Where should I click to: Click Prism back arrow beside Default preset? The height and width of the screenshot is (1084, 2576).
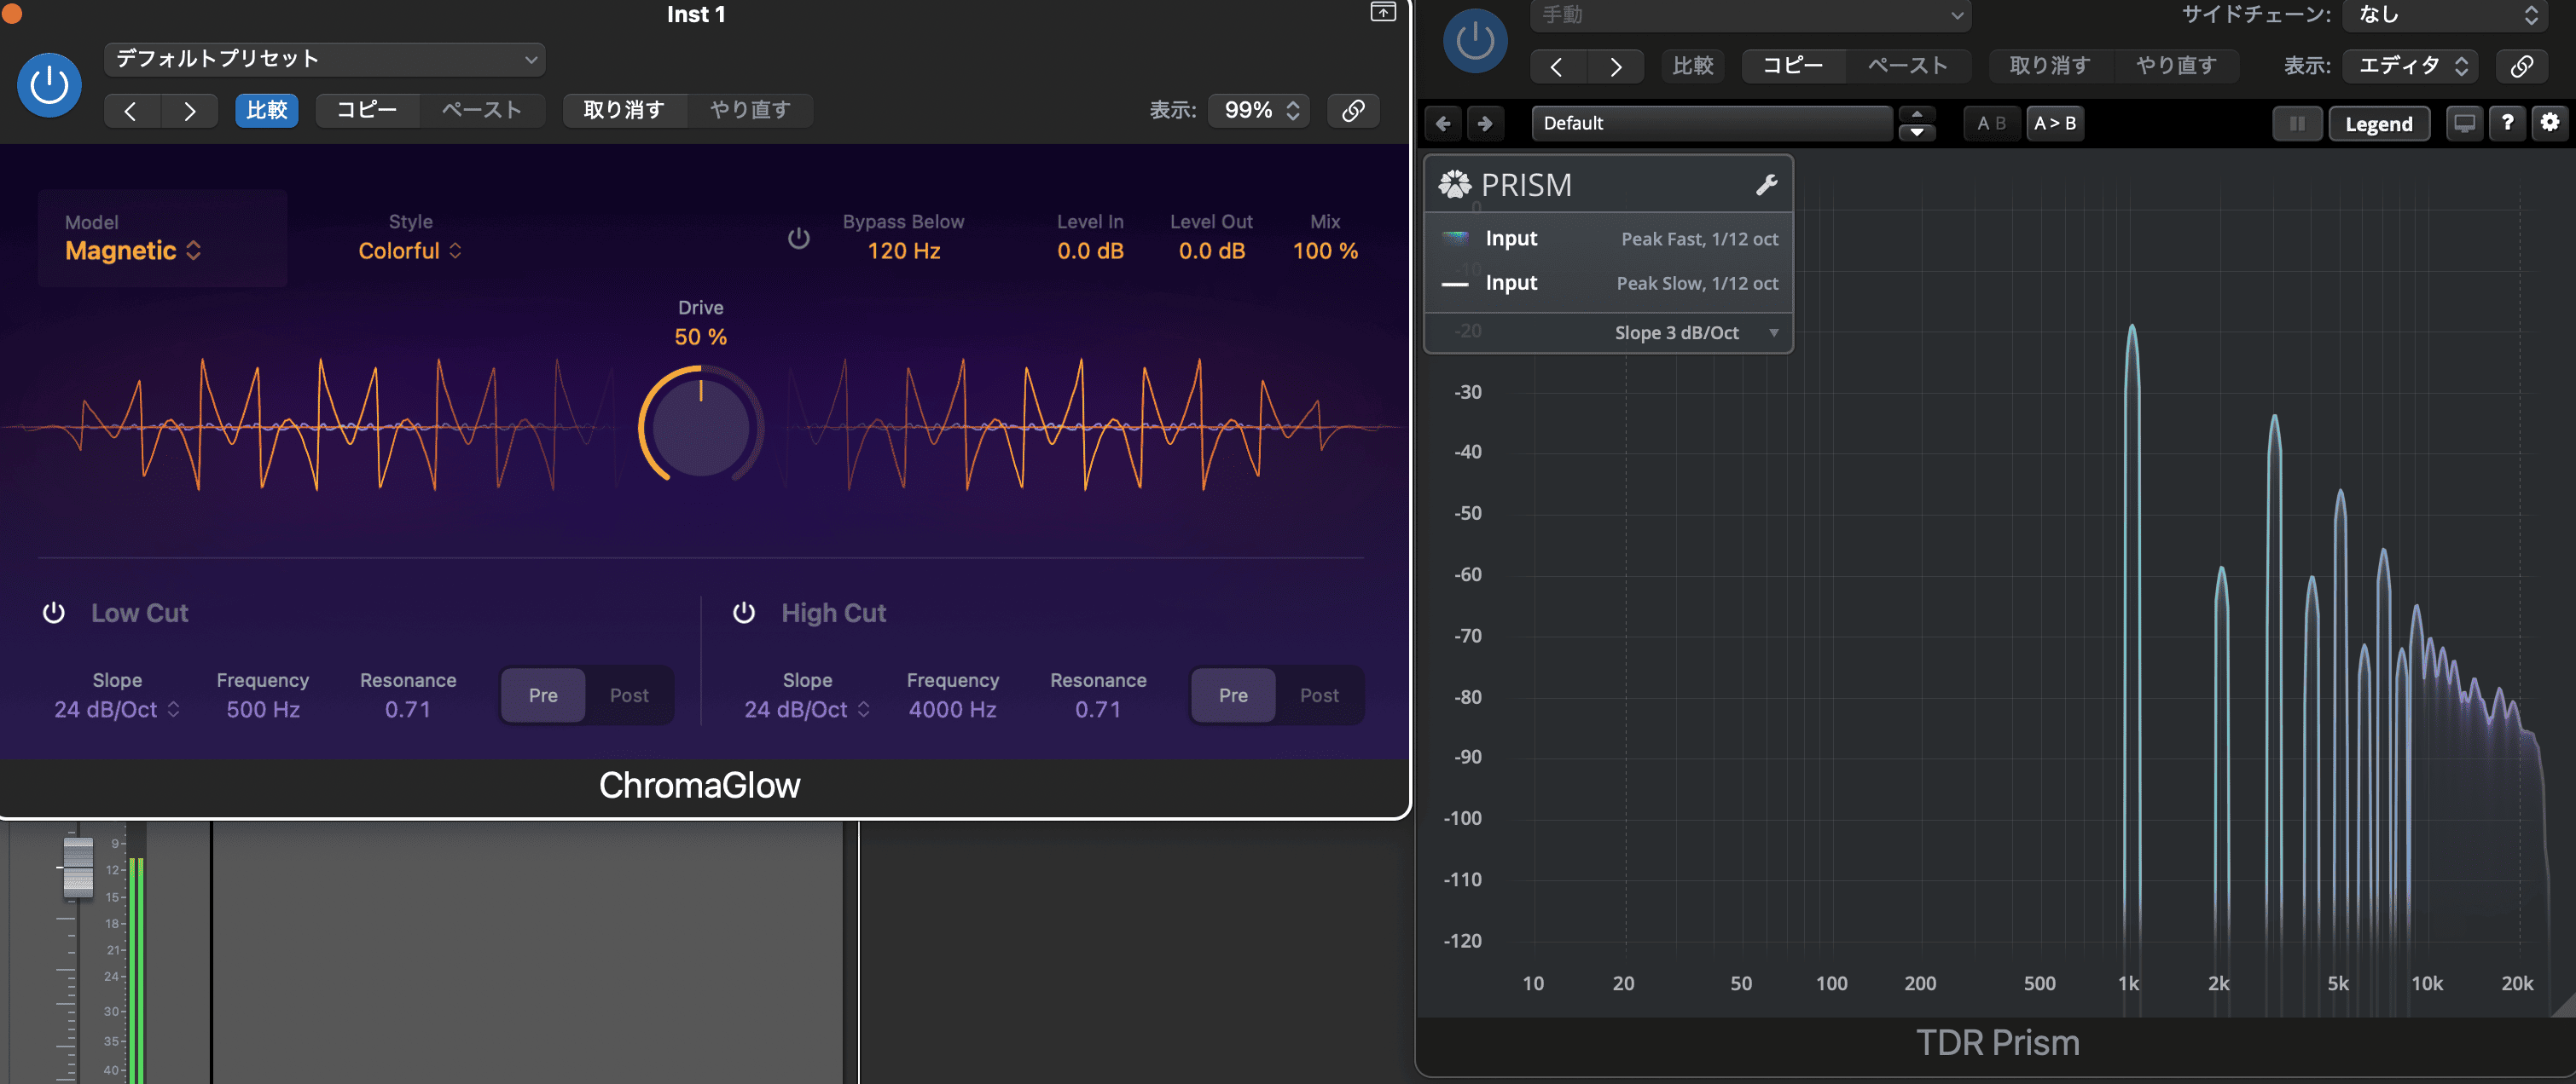pos(1443,123)
